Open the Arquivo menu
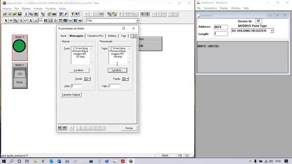The height and width of the screenshot is (164, 292). [x=7, y=9]
